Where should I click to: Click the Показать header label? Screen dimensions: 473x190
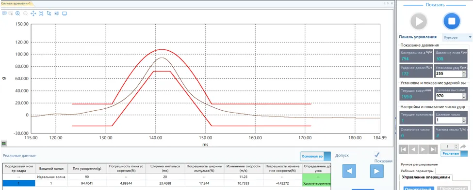point(435,5)
